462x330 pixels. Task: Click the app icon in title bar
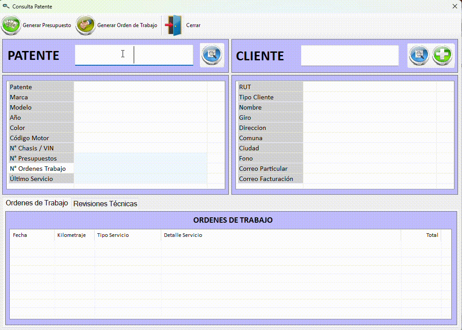click(x=6, y=6)
